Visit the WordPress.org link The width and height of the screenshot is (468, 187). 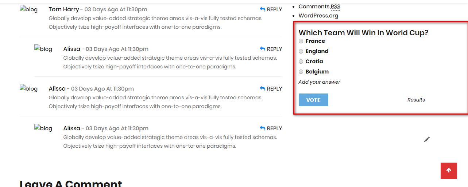318,16
